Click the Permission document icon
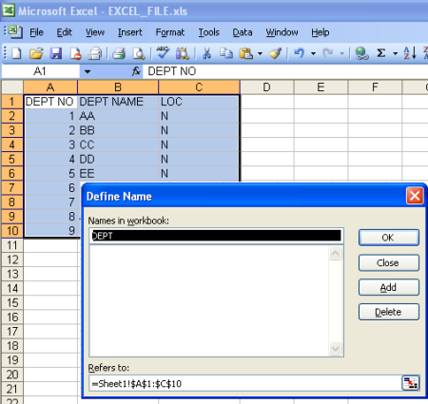Viewport: 428px width, 404px height. click(x=75, y=53)
